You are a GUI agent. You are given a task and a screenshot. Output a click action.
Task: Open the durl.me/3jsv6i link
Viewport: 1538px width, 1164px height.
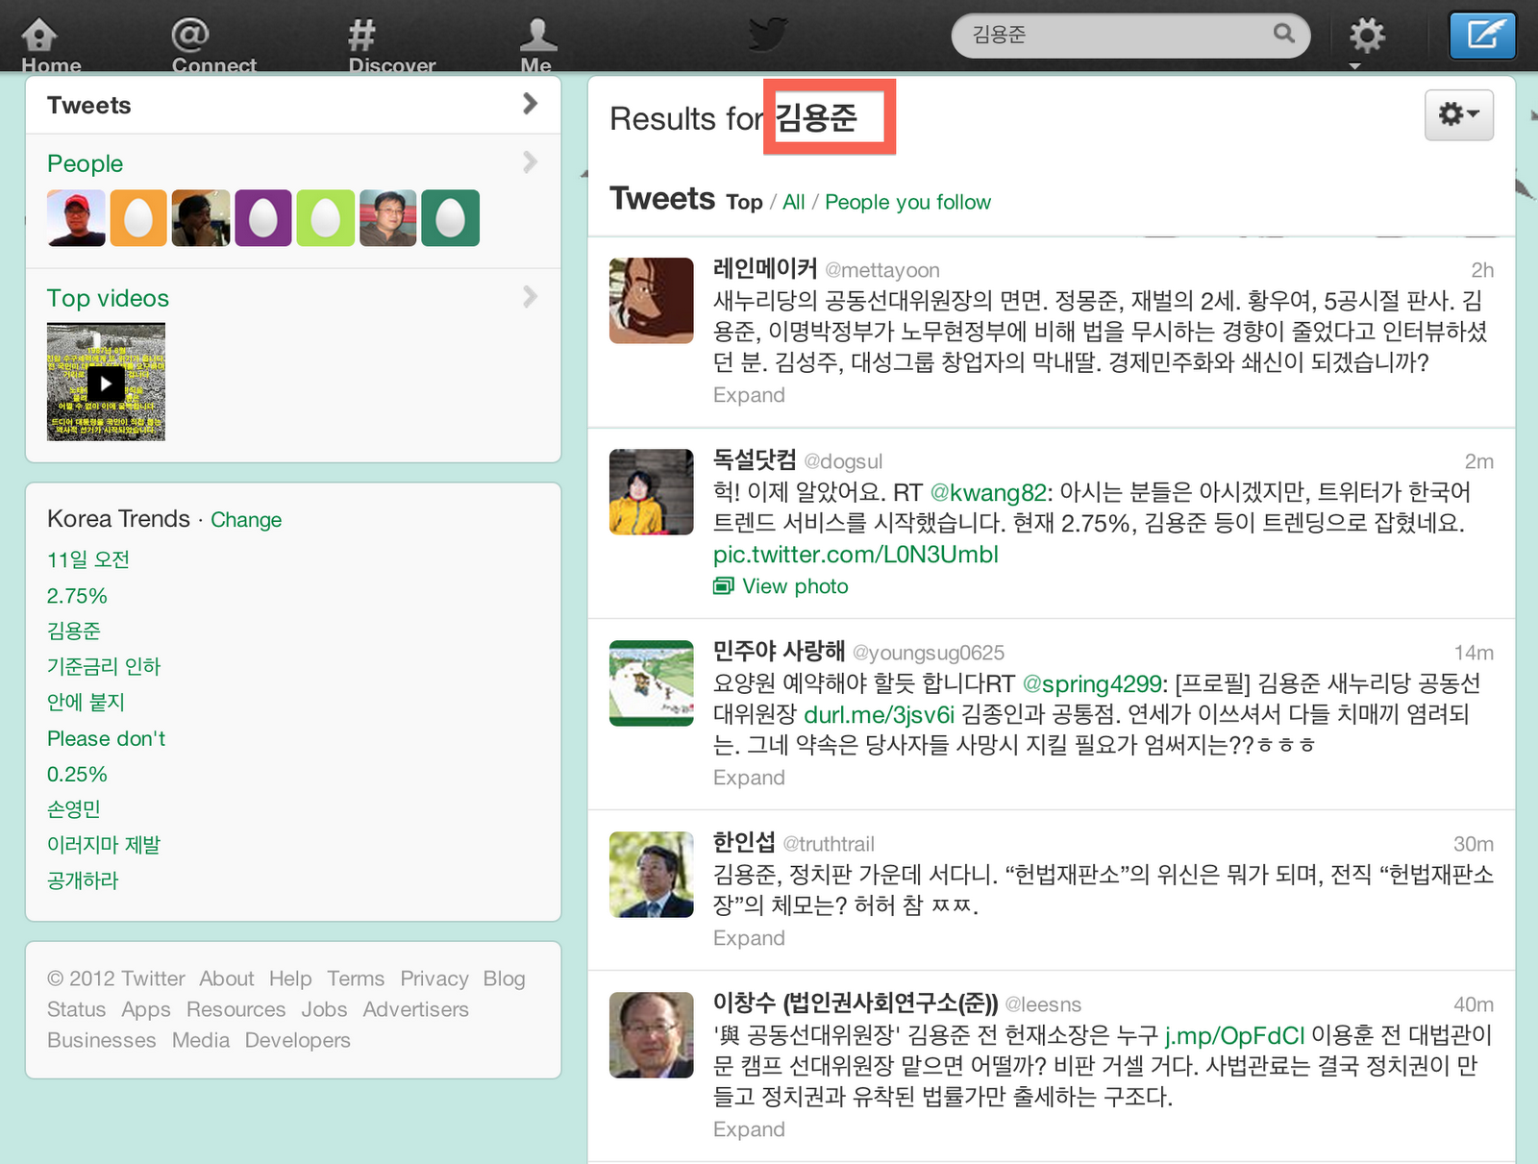click(x=879, y=715)
